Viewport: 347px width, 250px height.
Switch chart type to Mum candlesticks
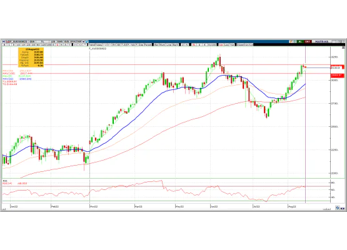point(162,44)
